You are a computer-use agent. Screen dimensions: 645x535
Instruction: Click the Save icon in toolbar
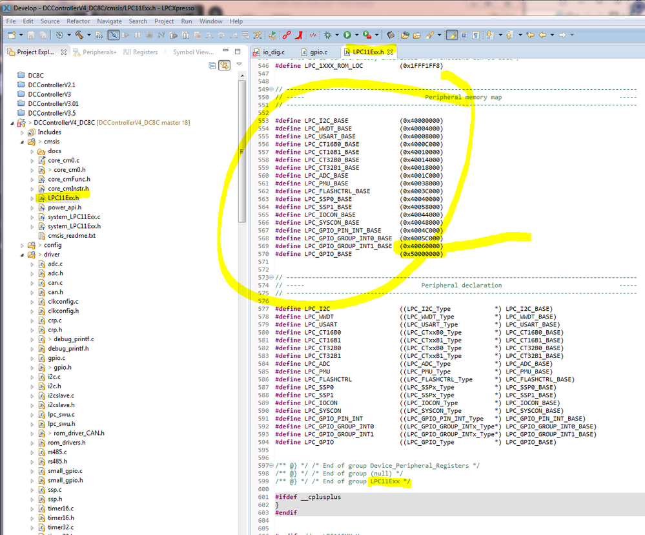click(x=31, y=35)
